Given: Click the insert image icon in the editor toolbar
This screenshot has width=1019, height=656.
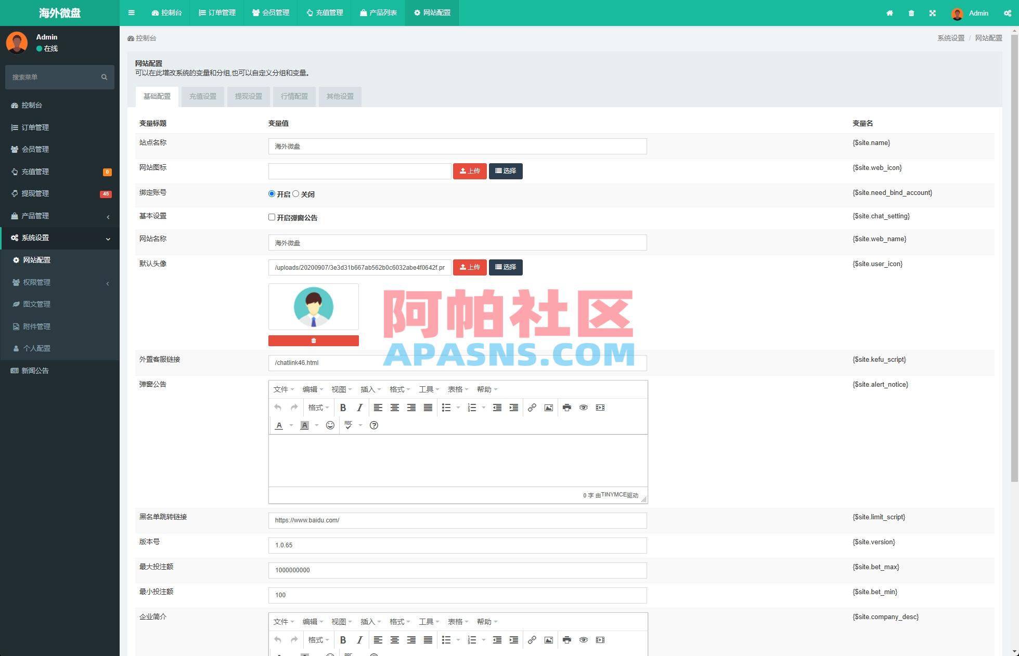Looking at the screenshot, I should click(548, 408).
